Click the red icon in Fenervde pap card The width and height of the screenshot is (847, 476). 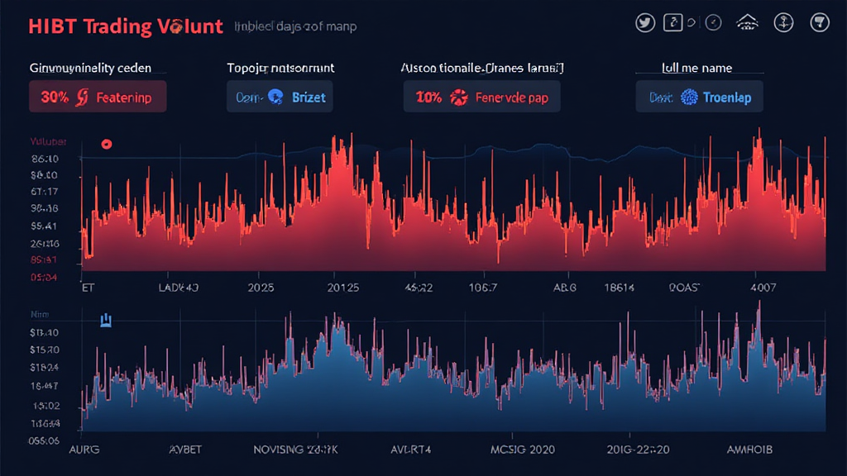458,98
